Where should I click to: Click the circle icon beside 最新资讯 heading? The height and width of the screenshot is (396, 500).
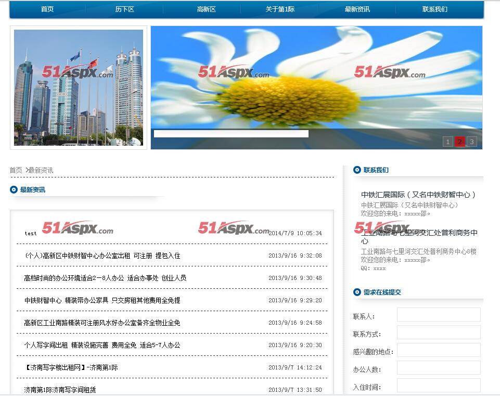click(x=14, y=190)
